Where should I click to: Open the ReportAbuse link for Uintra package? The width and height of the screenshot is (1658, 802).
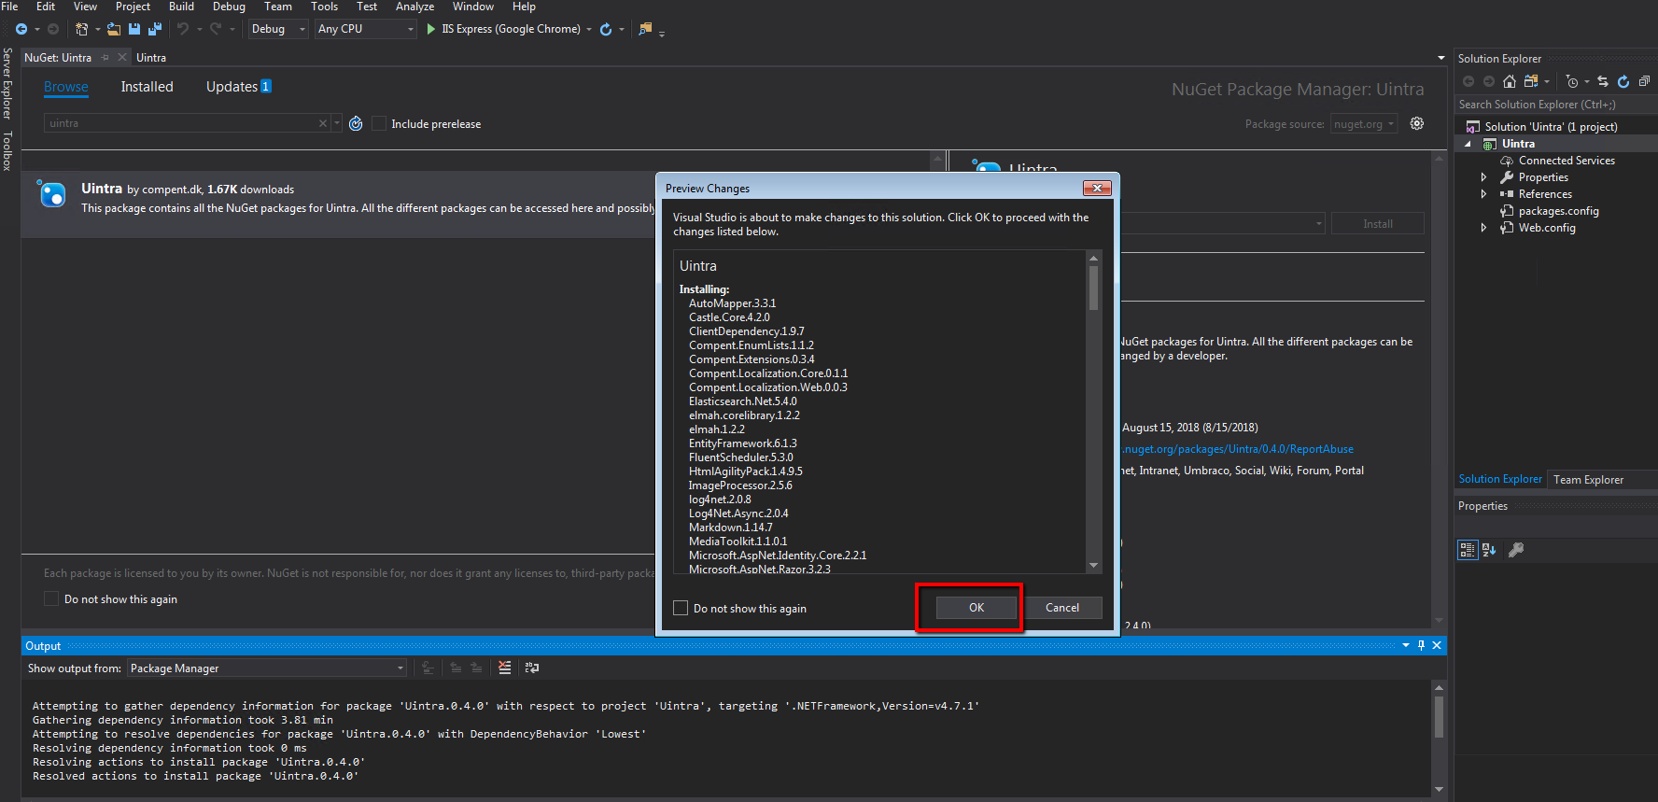(x=1238, y=449)
